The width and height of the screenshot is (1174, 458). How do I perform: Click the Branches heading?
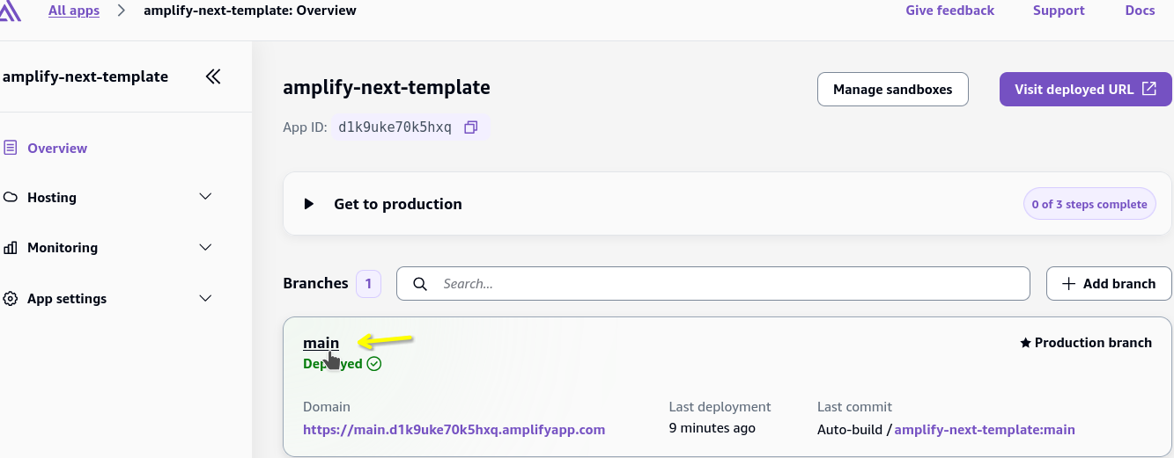pyautogui.click(x=315, y=283)
